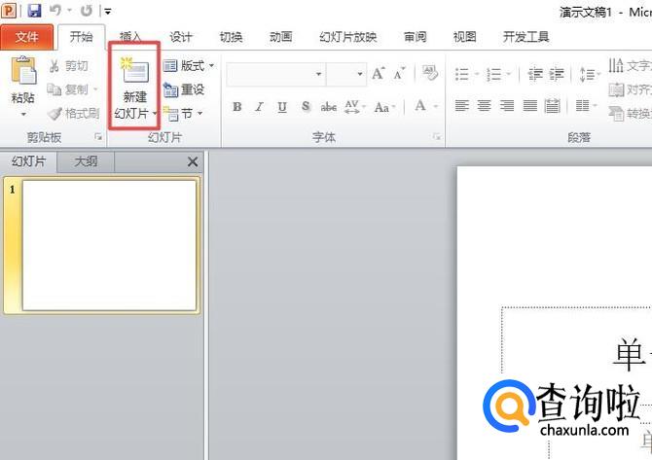Open the Clipboard (剪贴板) dialog launcher

[98, 136]
